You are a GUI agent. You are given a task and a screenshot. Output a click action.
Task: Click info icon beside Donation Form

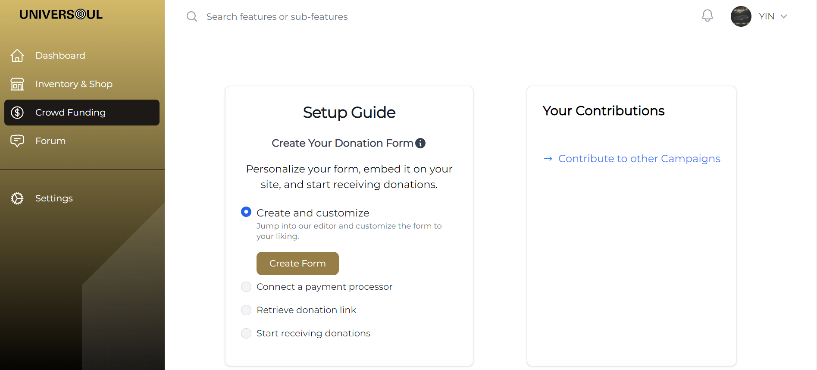coord(420,143)
